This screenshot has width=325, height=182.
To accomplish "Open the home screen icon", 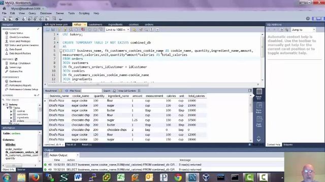I will (4, 9).
